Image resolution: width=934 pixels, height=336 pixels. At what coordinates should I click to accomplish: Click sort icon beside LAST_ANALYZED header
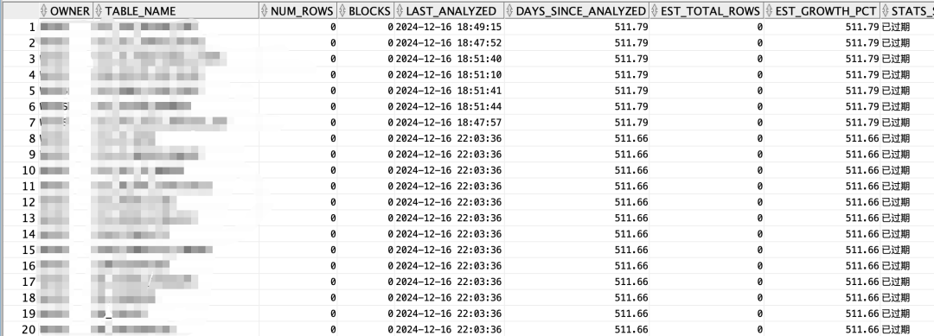coord(399,10)
